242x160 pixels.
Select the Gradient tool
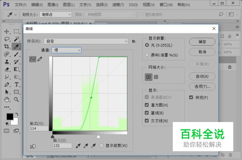16,69
